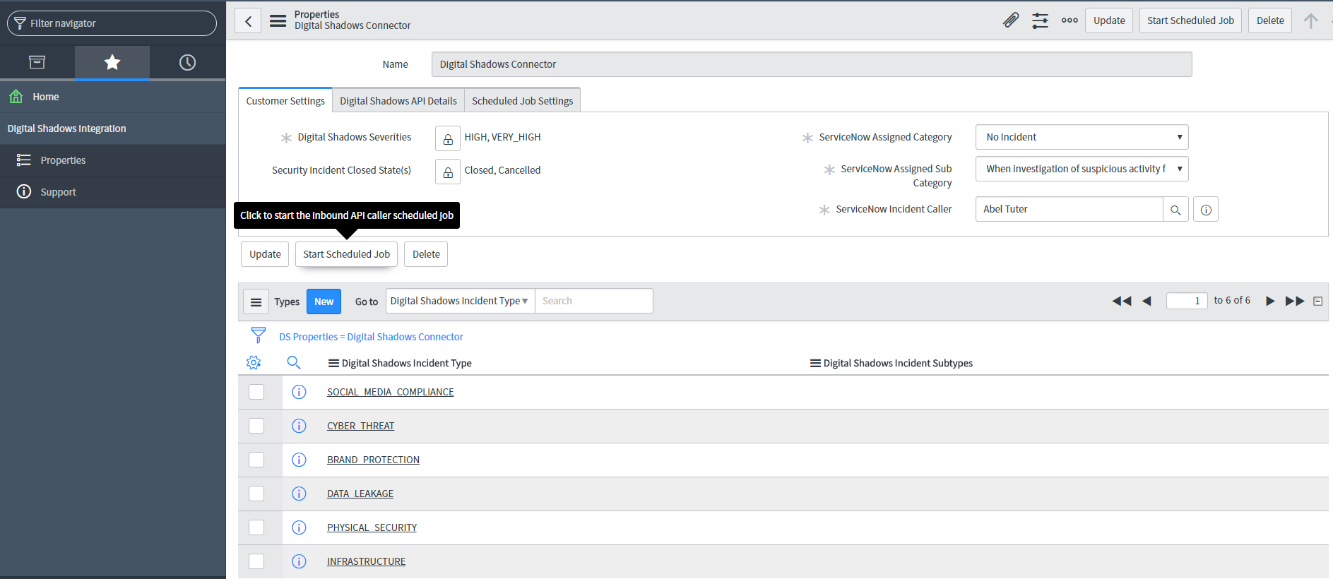The height and width of the screenshot is (579, 1333).
Task: Go to first page of list
Action: [x=1121, y=301]
